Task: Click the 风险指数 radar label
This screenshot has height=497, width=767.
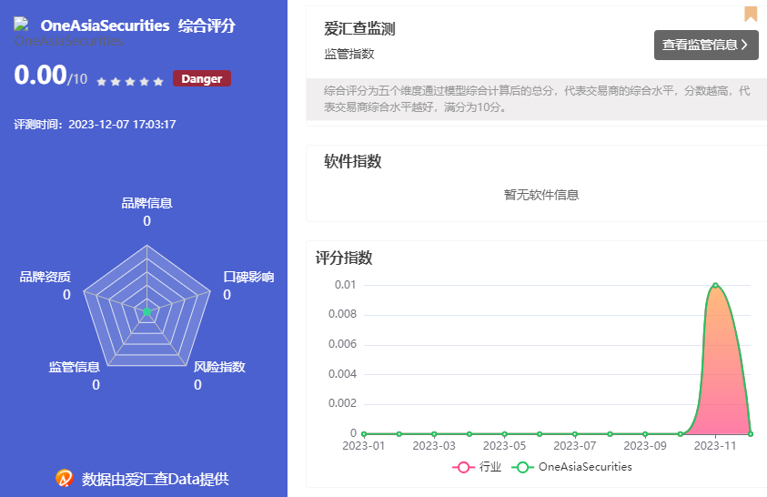Action: point(219,367)
